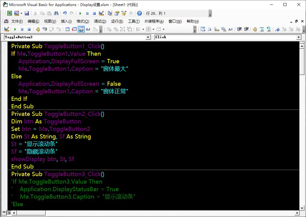Reset the project from the standard toolbar
The image size is (306, 217).
pyautogui.click(x=94, y=13)
